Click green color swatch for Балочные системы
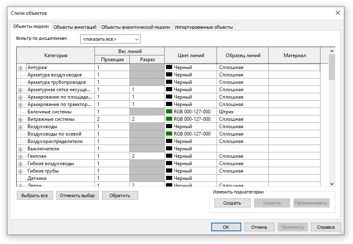Viewport: 353px width, 244px height. (169, 111)
